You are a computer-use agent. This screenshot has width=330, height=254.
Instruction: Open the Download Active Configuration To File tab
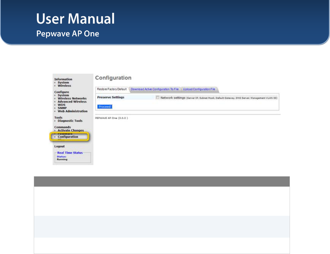(155, 89)
